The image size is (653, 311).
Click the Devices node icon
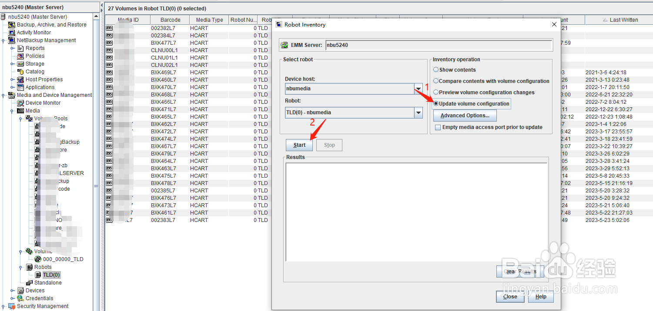[x=20, y=291]
